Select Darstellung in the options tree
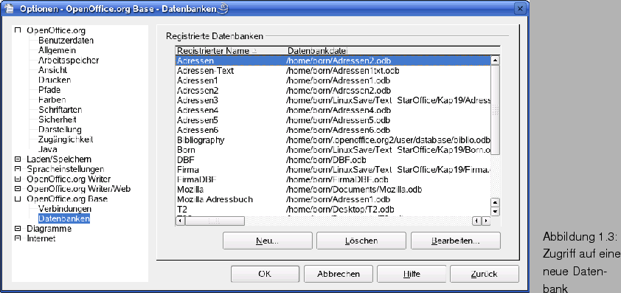Viewport: 621px width, 293px height. click(60, 130)
